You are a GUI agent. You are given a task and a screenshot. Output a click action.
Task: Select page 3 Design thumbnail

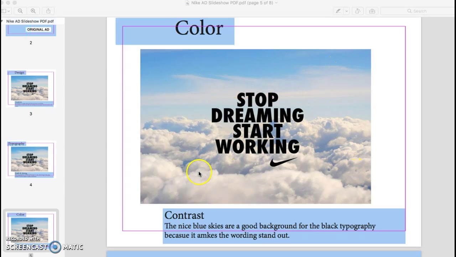pos(31,89)
